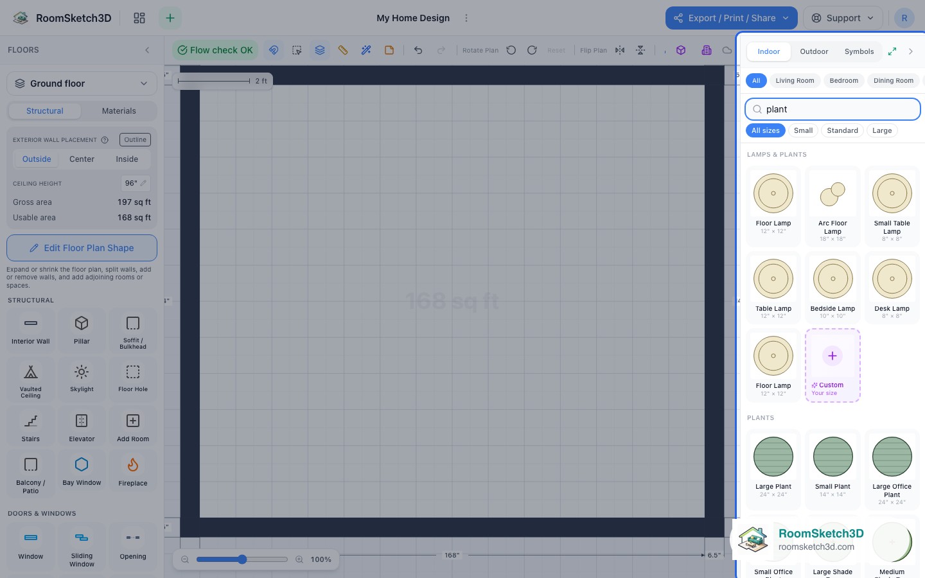Viewport: 925px width, 578px height.
Task: Set wall placement to Outside
Action: click(x=37, y=159)
